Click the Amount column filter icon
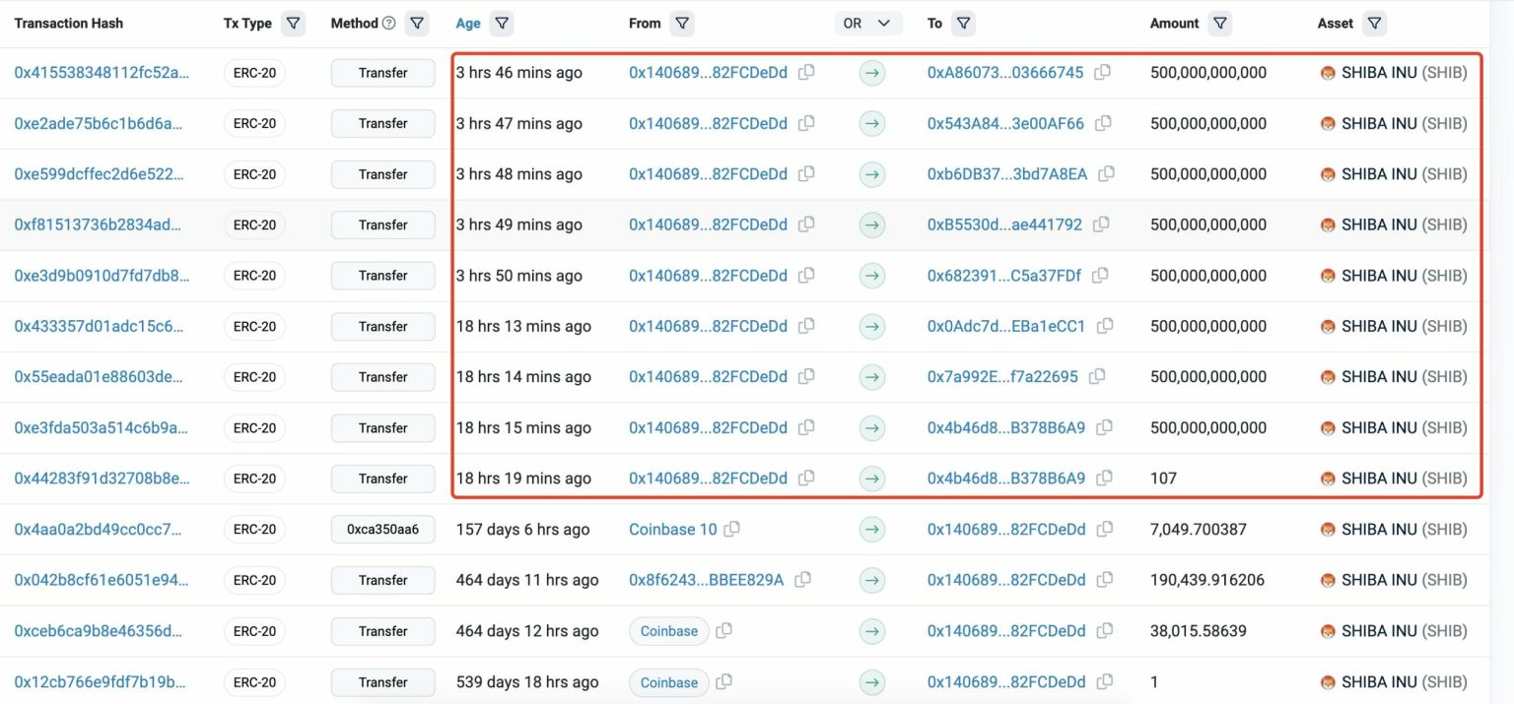 click(1220, 24)
